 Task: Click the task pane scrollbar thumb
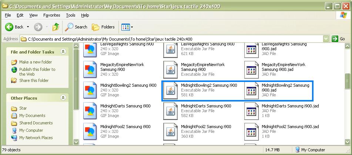tap(76, 79)
